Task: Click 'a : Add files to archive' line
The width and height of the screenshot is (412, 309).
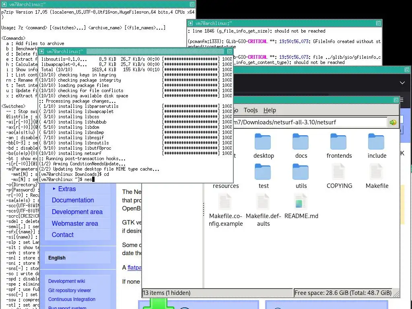Action: click(x=35, y=43)
